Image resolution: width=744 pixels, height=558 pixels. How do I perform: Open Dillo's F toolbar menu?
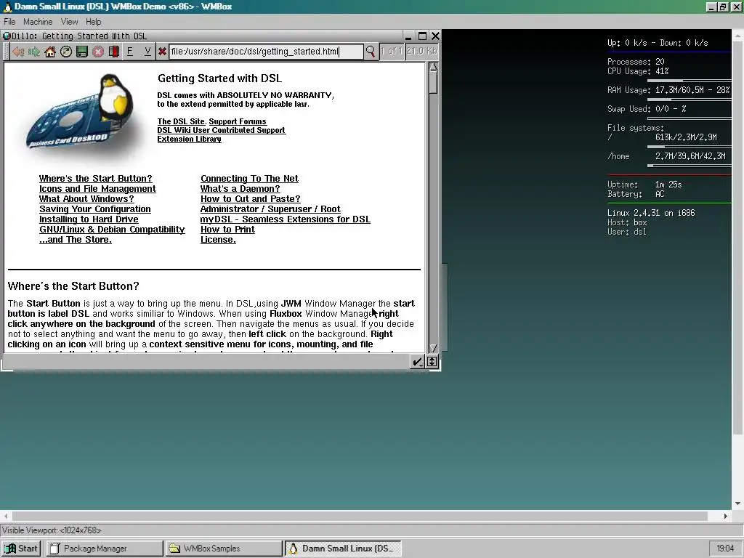129,52
